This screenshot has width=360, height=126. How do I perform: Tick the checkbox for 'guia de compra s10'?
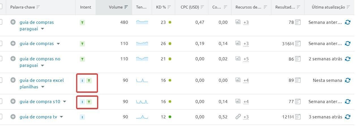pyautogui.click(x=1, y=101)
